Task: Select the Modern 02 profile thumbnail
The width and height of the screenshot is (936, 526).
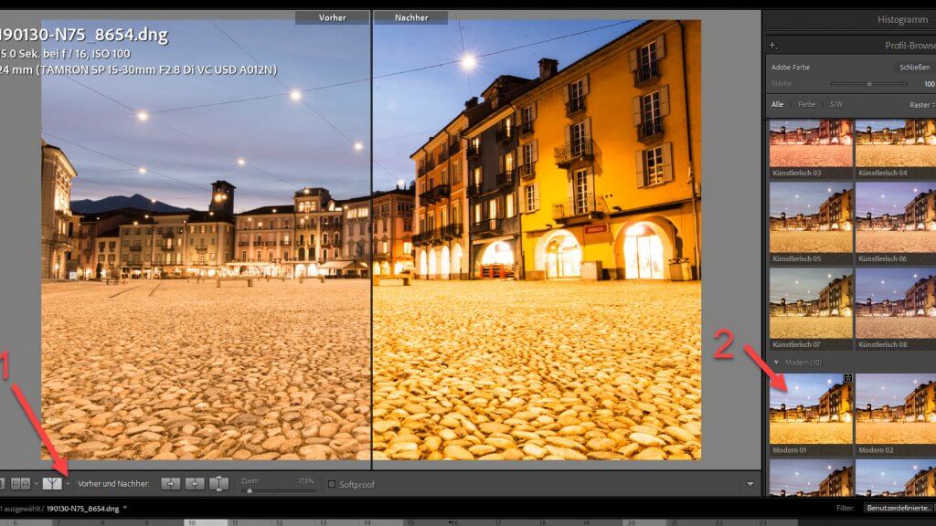Action: [895, 408]
